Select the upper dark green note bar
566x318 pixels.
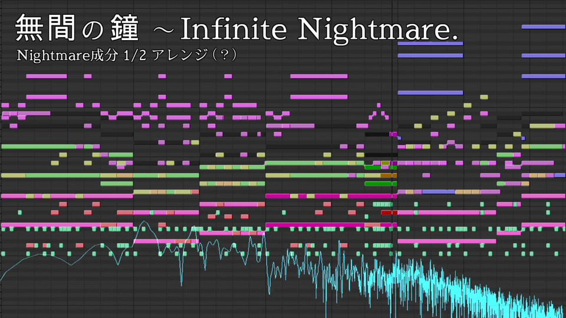[x=381, y=167]
